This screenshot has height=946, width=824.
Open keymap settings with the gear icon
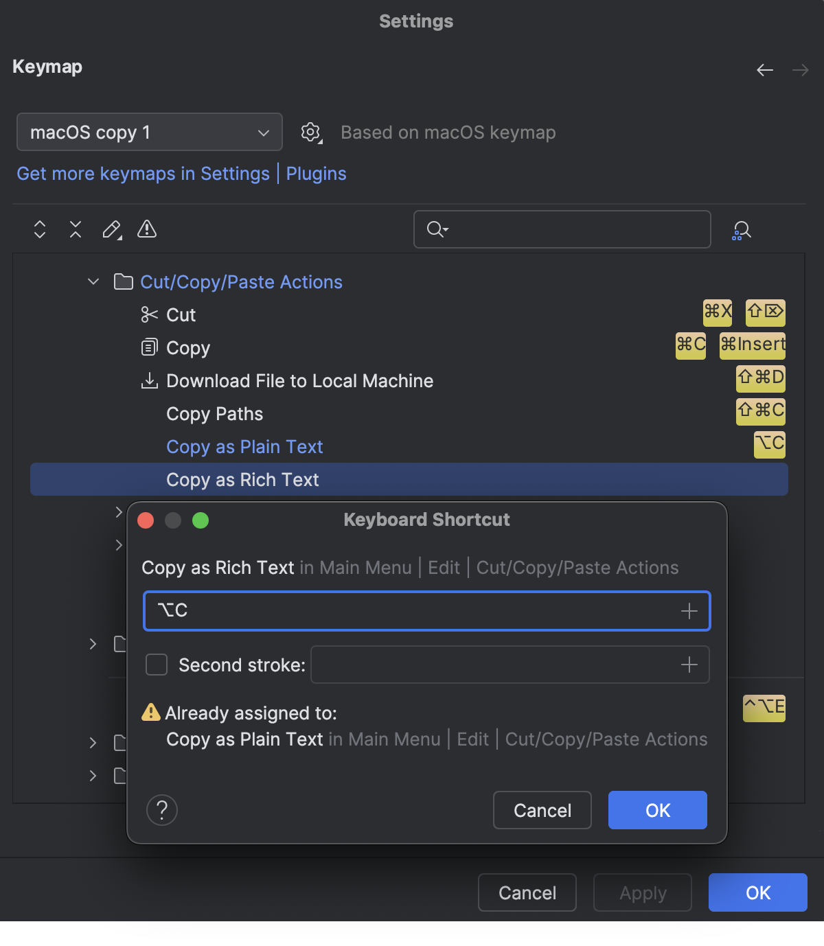click(x=310, y=132)
